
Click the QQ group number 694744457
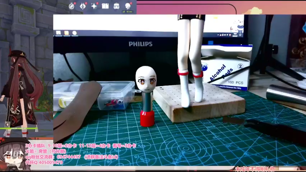(69, 157)
